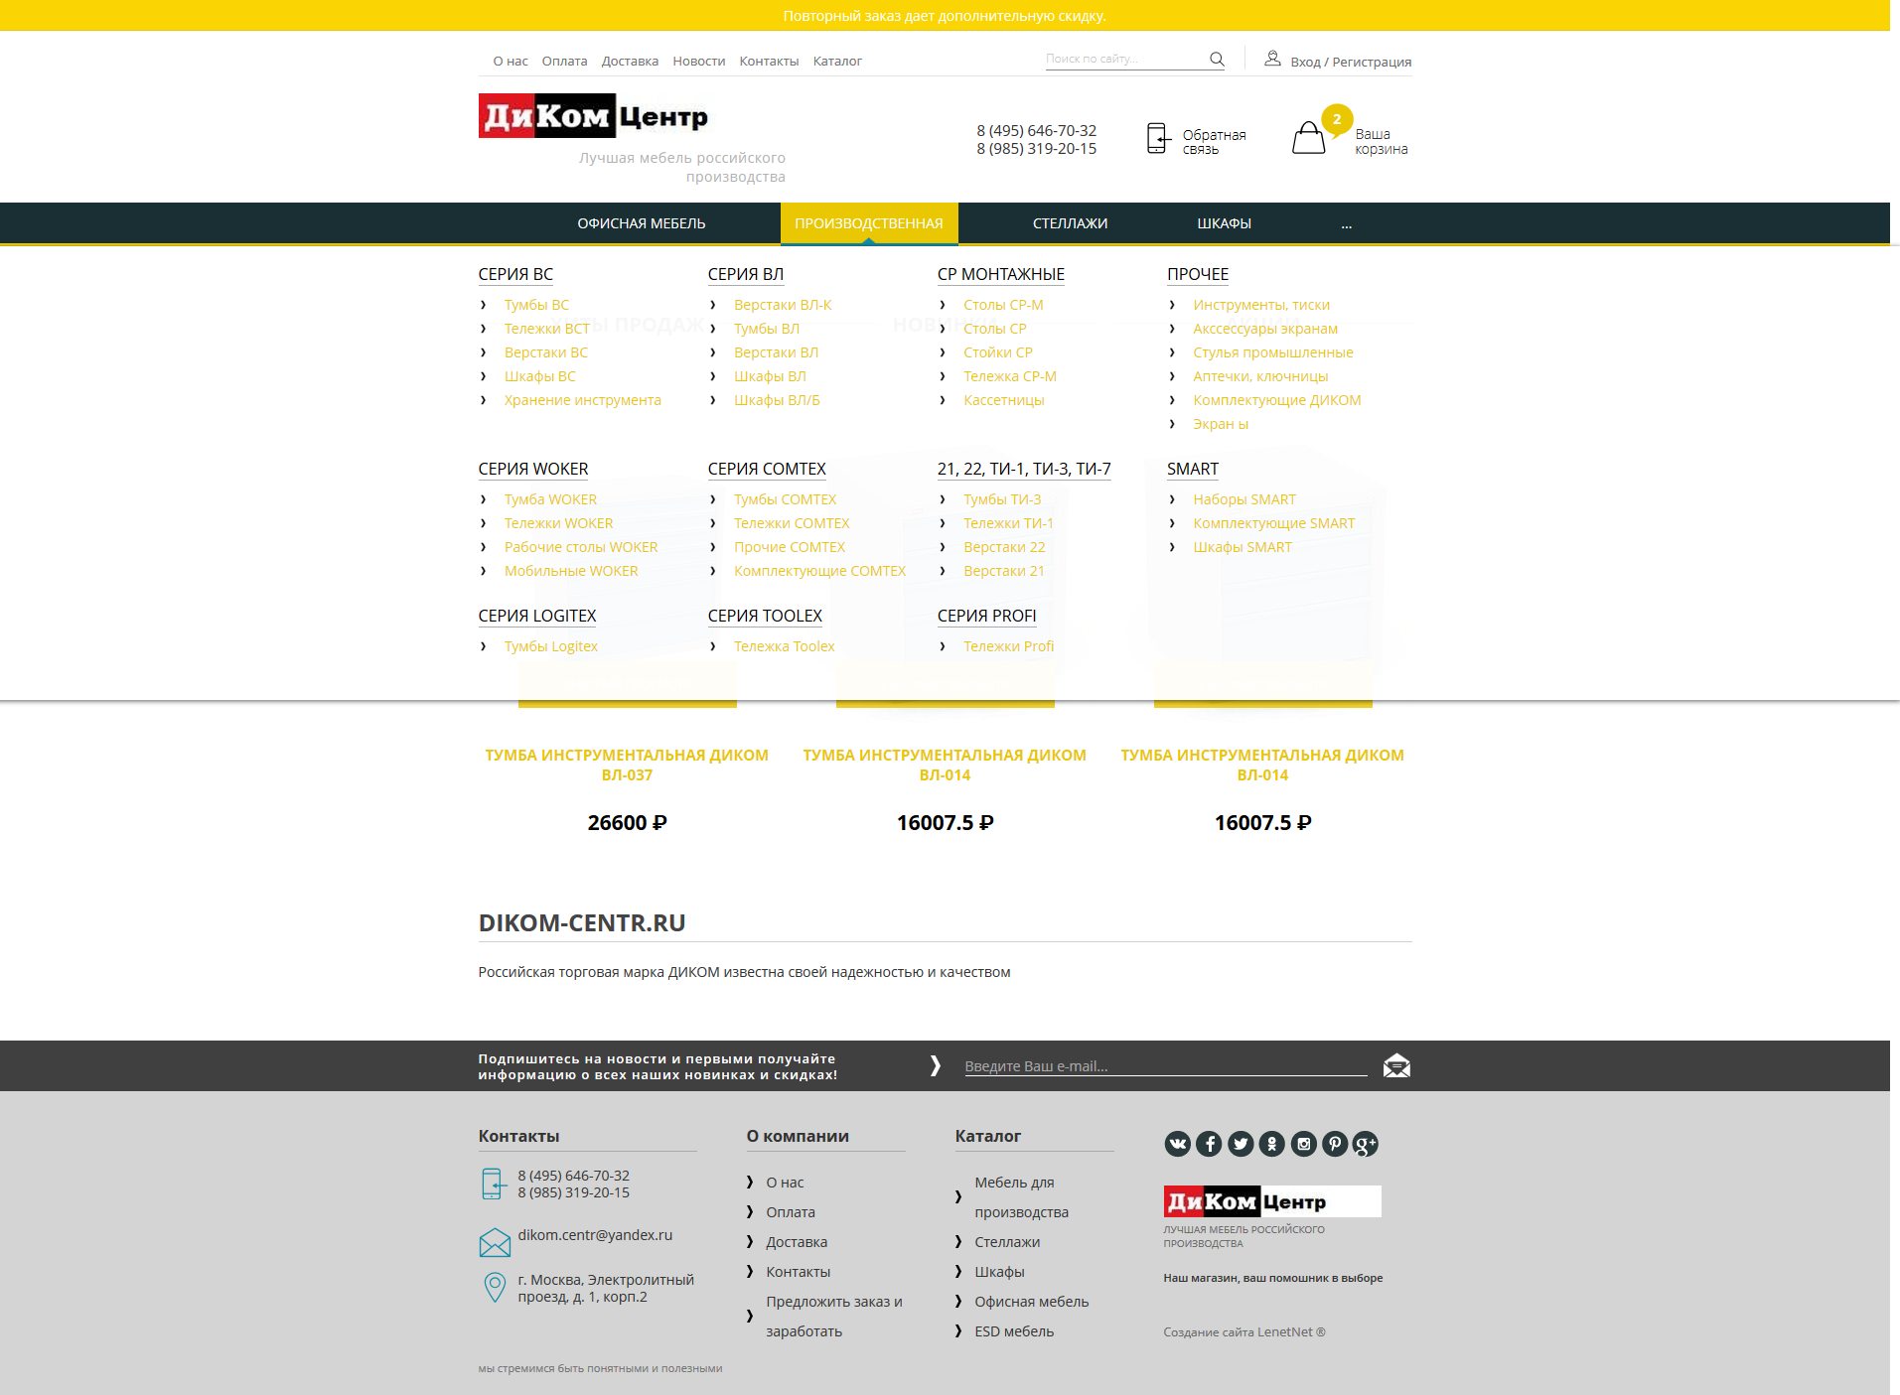Click the search magnifier icon
Screen dimensions: 1900x1395
point(1217,60)
